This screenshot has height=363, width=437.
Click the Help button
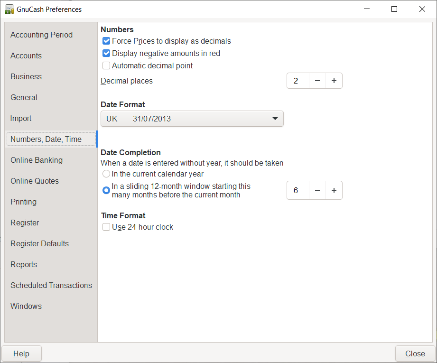coord(21,354)
